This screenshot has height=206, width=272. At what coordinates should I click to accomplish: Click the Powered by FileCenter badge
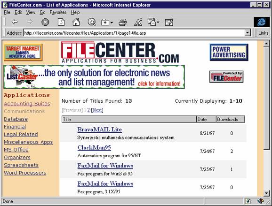click(x=226, y=76)
